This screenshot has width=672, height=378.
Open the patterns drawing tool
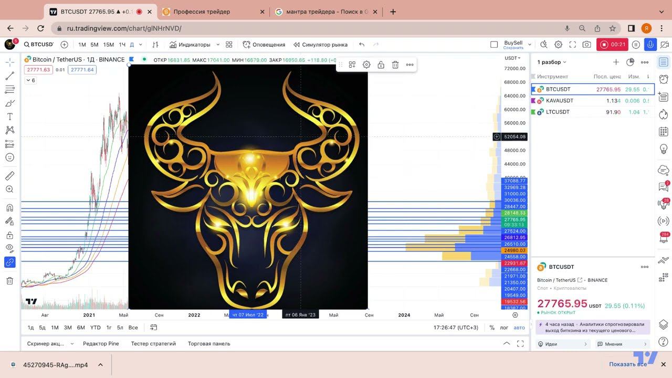9,130
